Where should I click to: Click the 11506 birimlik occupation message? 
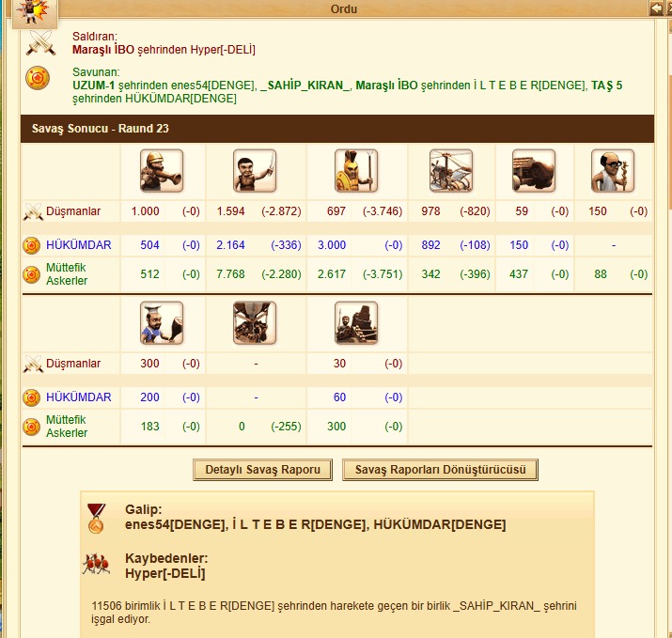[334, 613]
